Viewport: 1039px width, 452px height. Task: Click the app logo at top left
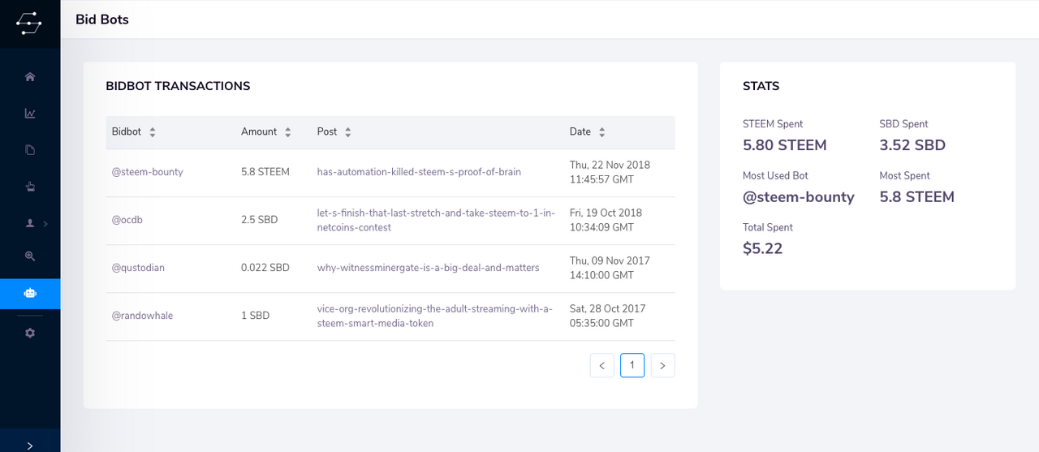29,23
